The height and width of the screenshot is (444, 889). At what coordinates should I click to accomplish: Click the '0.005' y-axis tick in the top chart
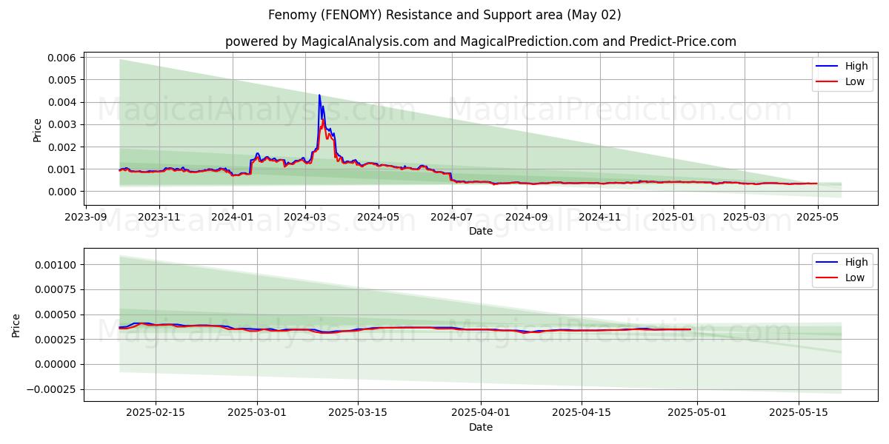(x=64, y=80)
